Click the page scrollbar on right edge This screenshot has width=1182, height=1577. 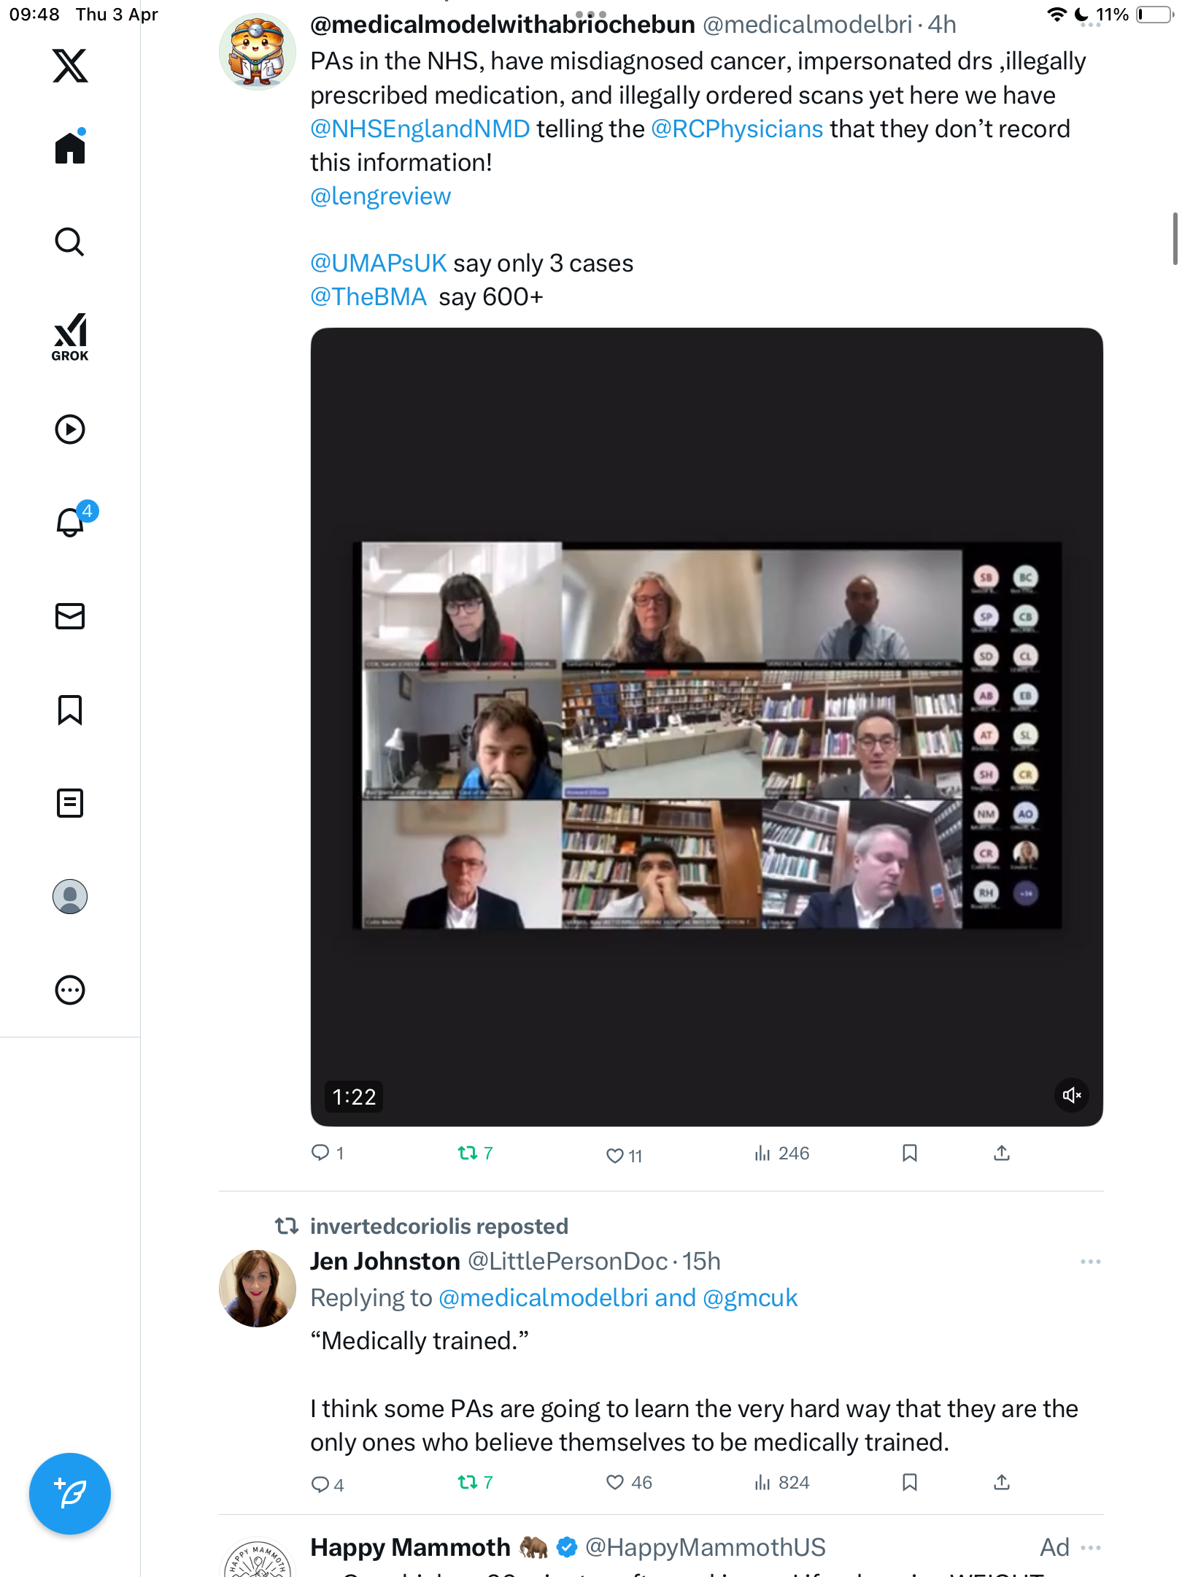(1175, 239)
